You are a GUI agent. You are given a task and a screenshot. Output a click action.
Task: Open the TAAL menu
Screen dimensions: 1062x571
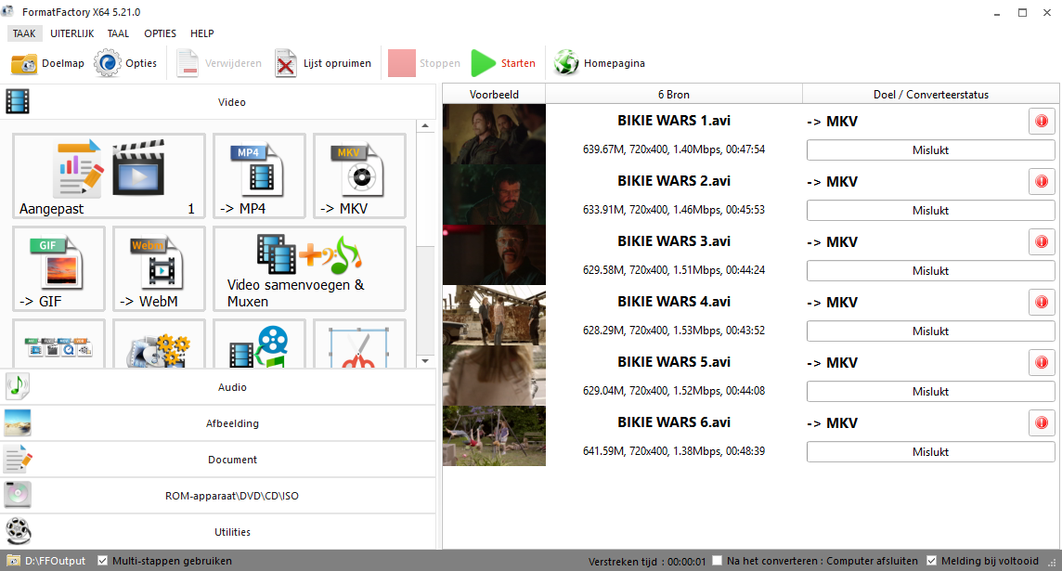[x=118, y=33]
